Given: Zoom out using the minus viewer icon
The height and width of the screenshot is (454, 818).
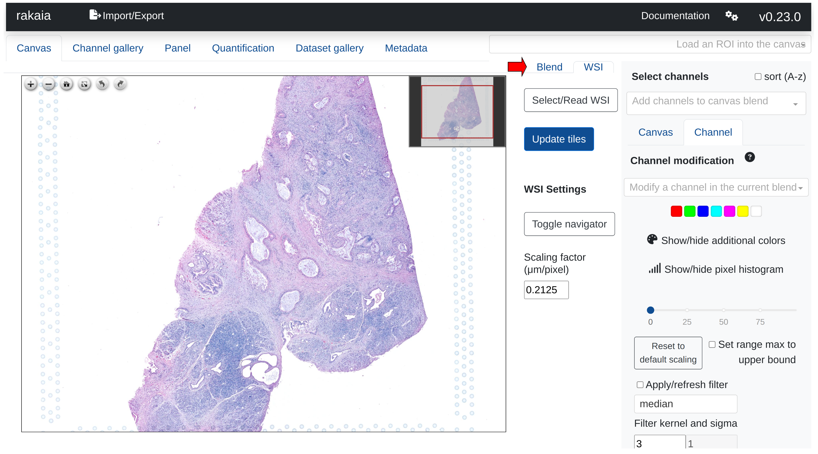Looking at the screenshot, I should click(49, 84).
